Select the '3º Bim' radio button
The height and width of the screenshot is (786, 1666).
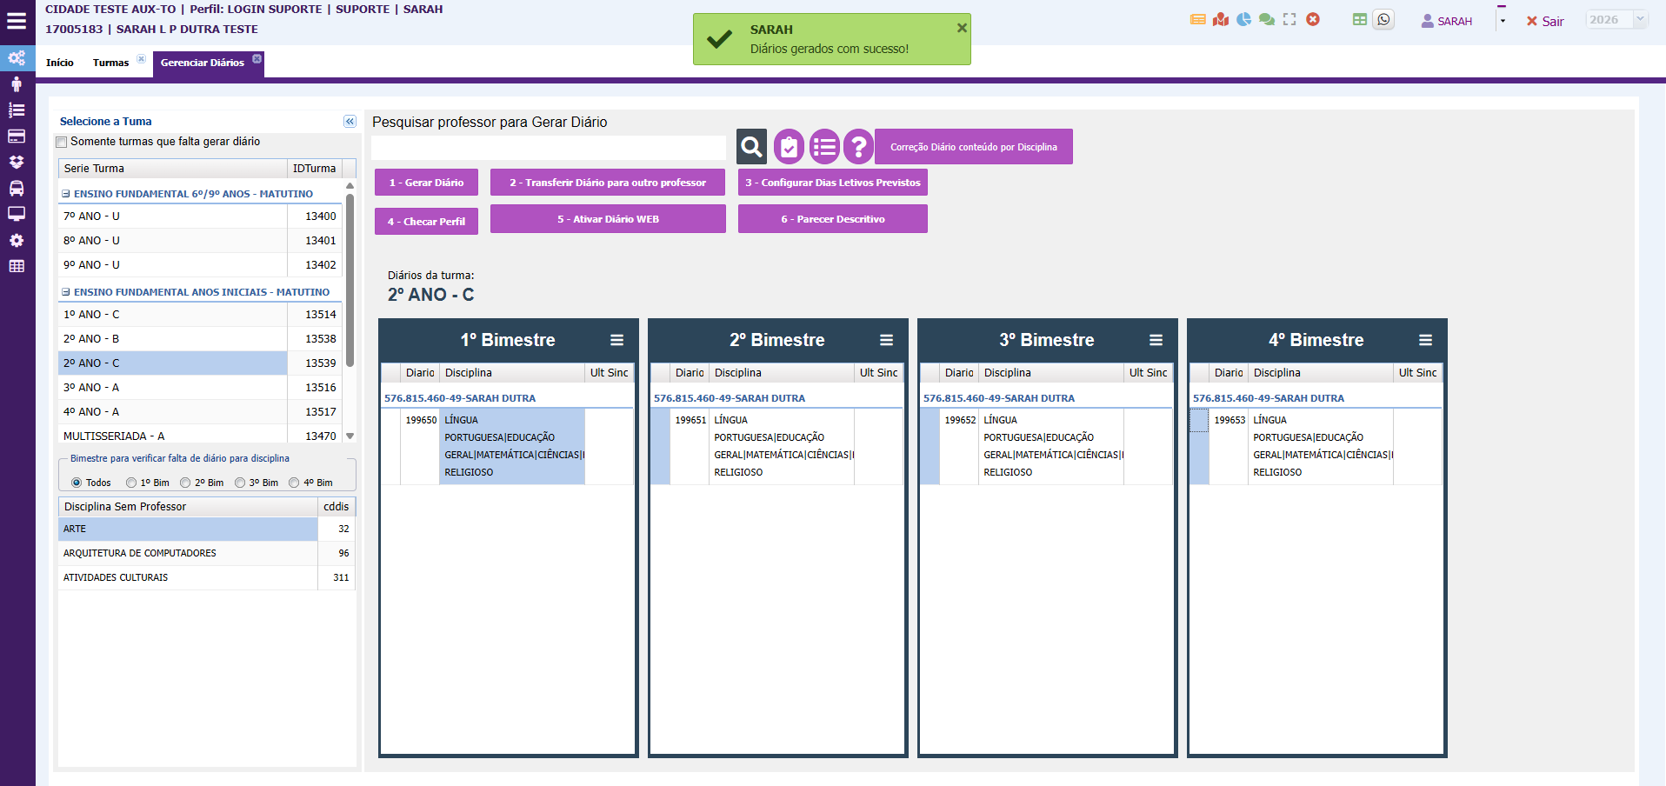coord(240,483)
